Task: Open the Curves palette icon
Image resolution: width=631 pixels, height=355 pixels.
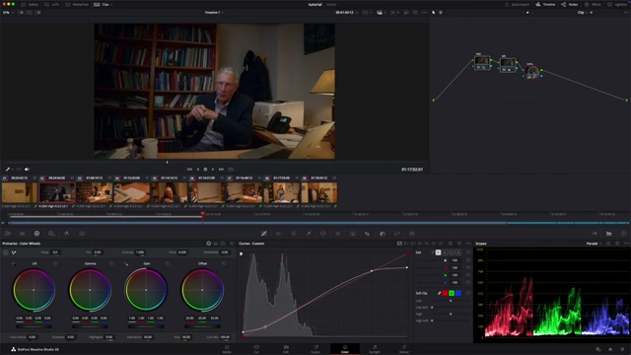Action: (x=264, y=234)
